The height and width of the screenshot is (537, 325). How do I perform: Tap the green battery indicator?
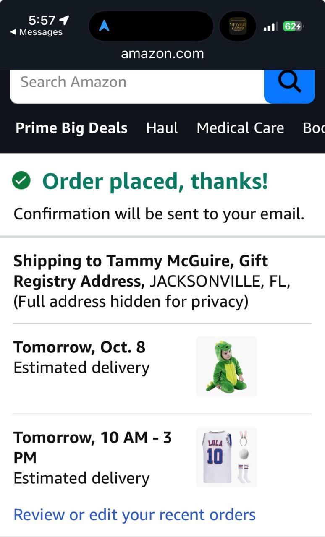coord(293,26)
